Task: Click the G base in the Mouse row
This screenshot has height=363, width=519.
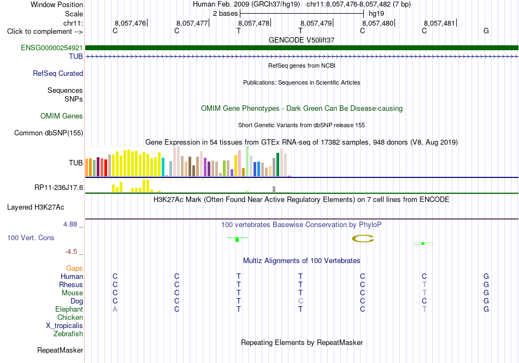Action: (x=486, y=293)
